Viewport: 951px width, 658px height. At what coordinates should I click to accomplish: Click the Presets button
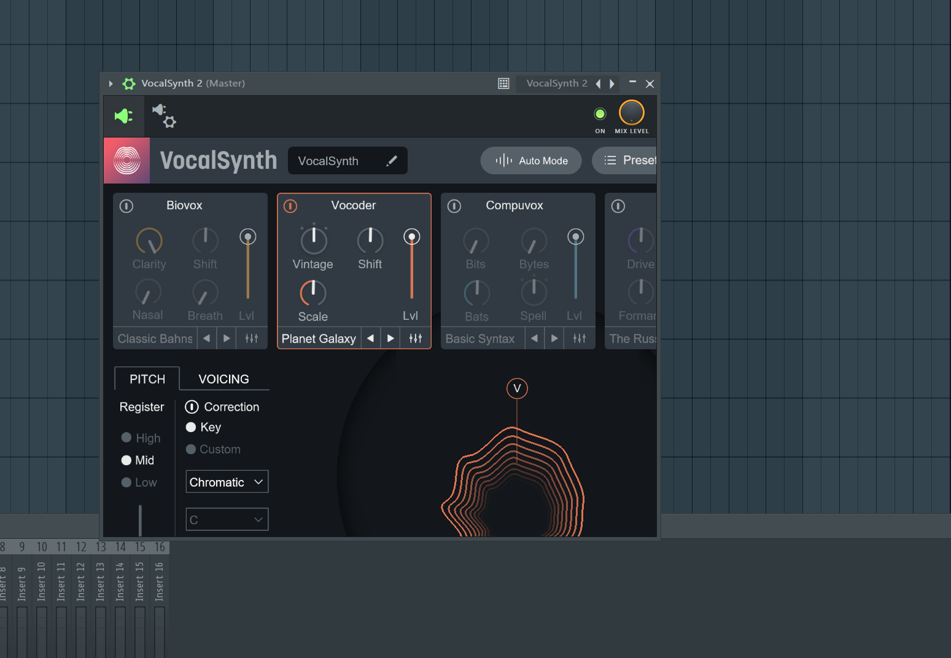pyautogui.click(x=627, y=160)
